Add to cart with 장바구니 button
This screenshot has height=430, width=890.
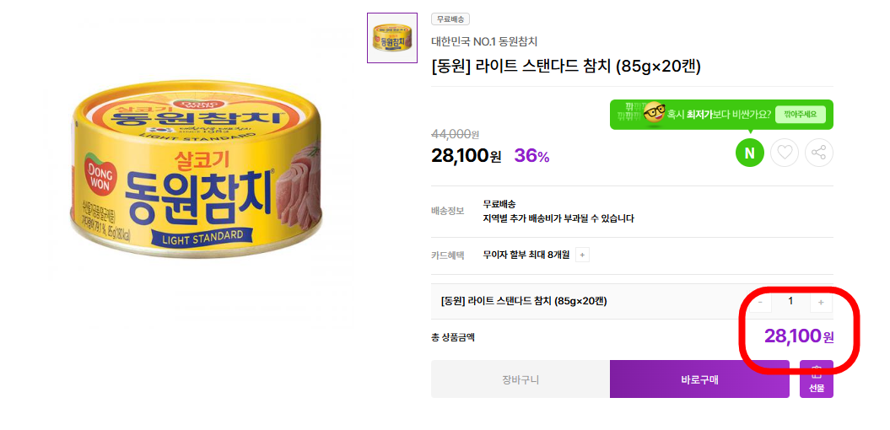(x=521, y=379)
